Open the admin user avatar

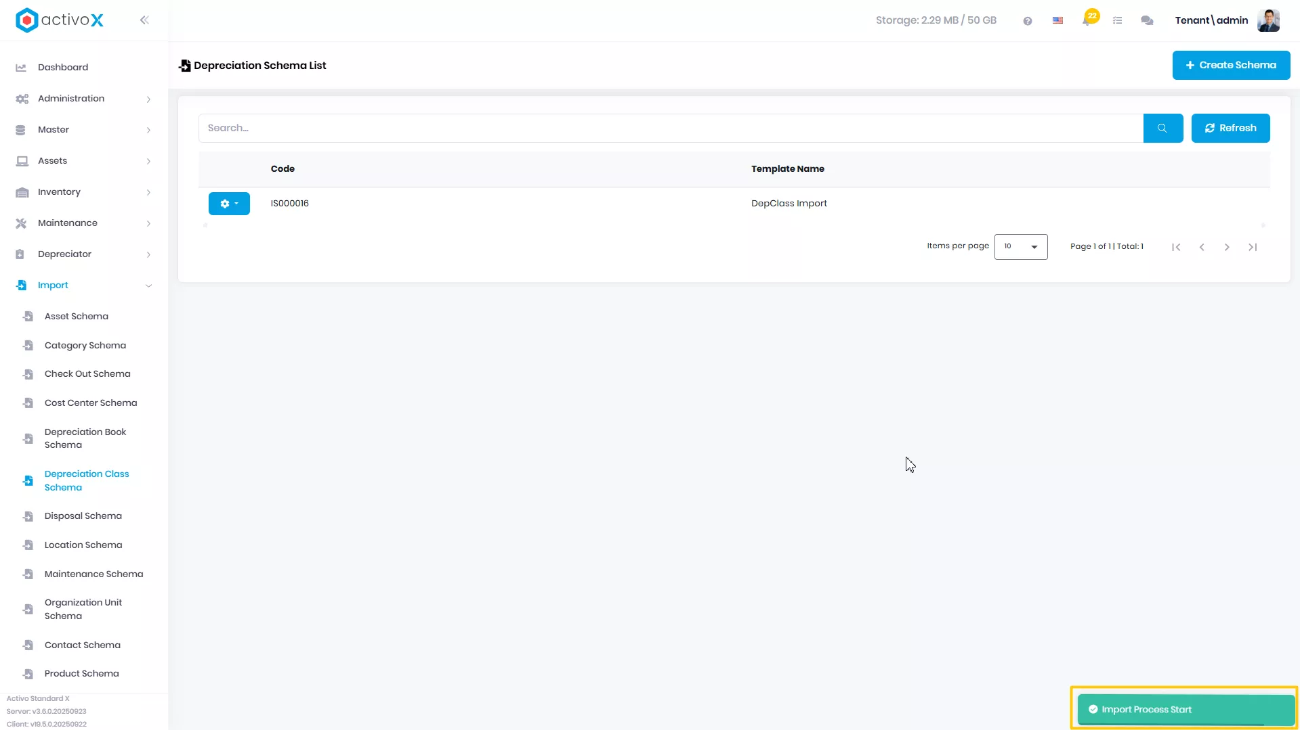coord(1268,20)
